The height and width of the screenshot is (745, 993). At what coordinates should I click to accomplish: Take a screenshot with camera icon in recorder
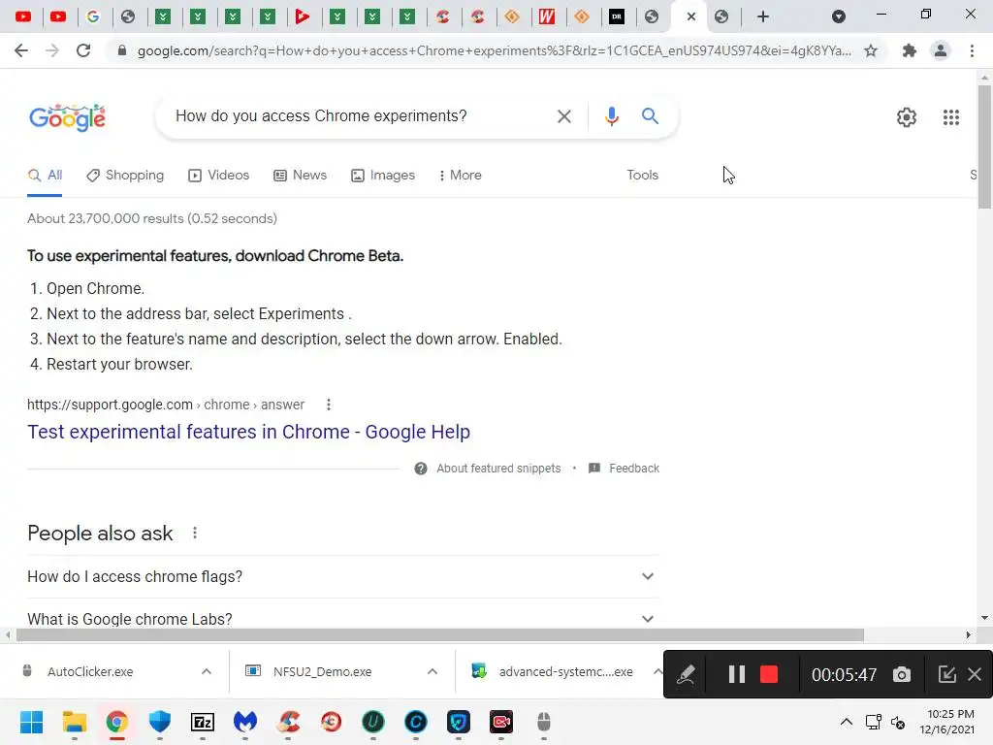click(x=901, y=675)
